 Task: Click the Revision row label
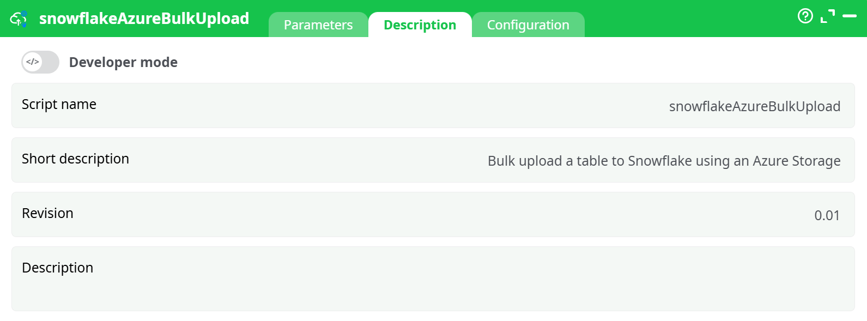(x=47, y=214)
